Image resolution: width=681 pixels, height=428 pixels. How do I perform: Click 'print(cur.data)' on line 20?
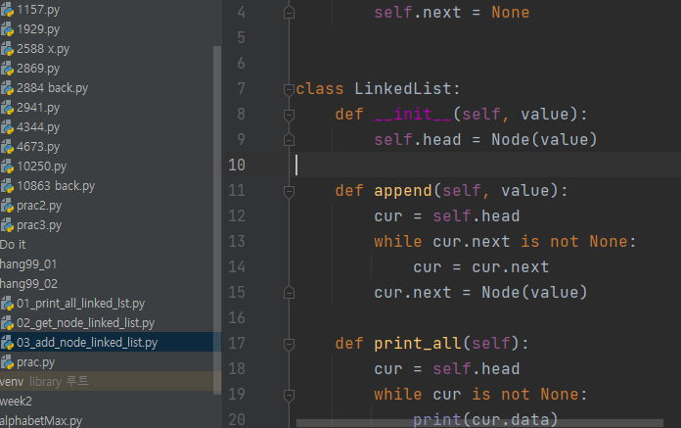click(485, 419)
